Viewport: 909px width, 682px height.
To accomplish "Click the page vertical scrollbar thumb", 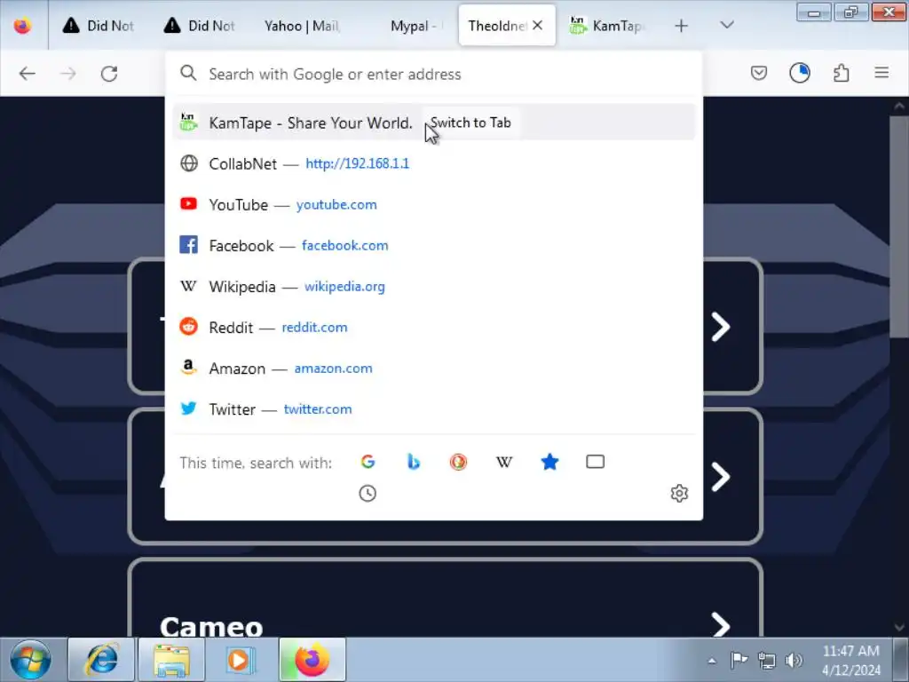I will [x=898, y=226].
